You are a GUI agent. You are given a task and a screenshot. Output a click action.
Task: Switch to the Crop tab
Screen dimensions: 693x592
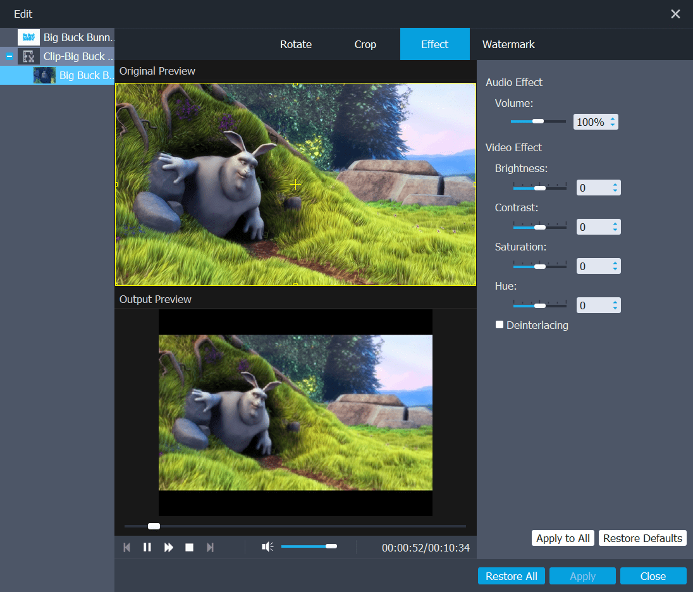point(365,44)
